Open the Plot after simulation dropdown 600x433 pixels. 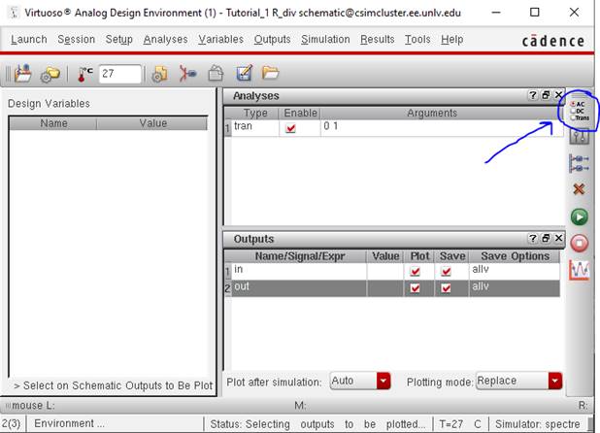[x=383, y=381]
